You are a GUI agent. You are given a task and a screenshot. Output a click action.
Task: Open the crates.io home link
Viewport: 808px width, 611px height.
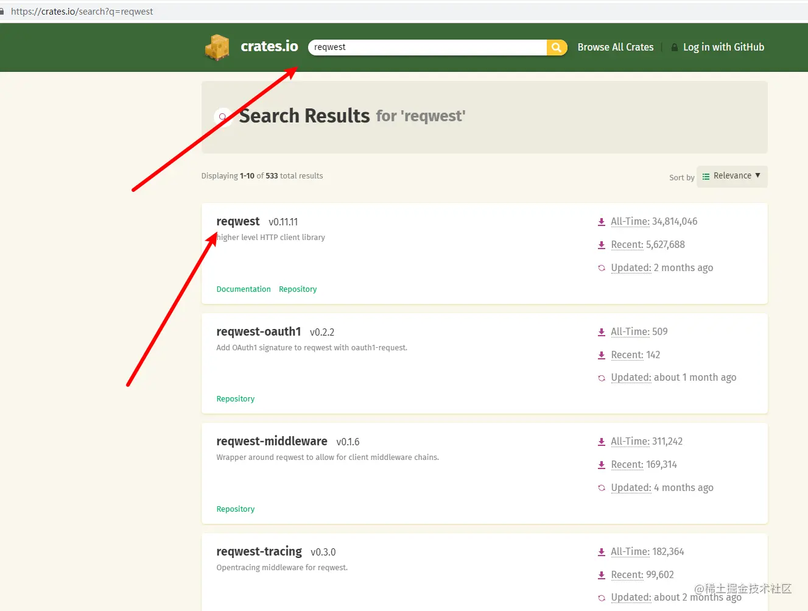(269, 46)
